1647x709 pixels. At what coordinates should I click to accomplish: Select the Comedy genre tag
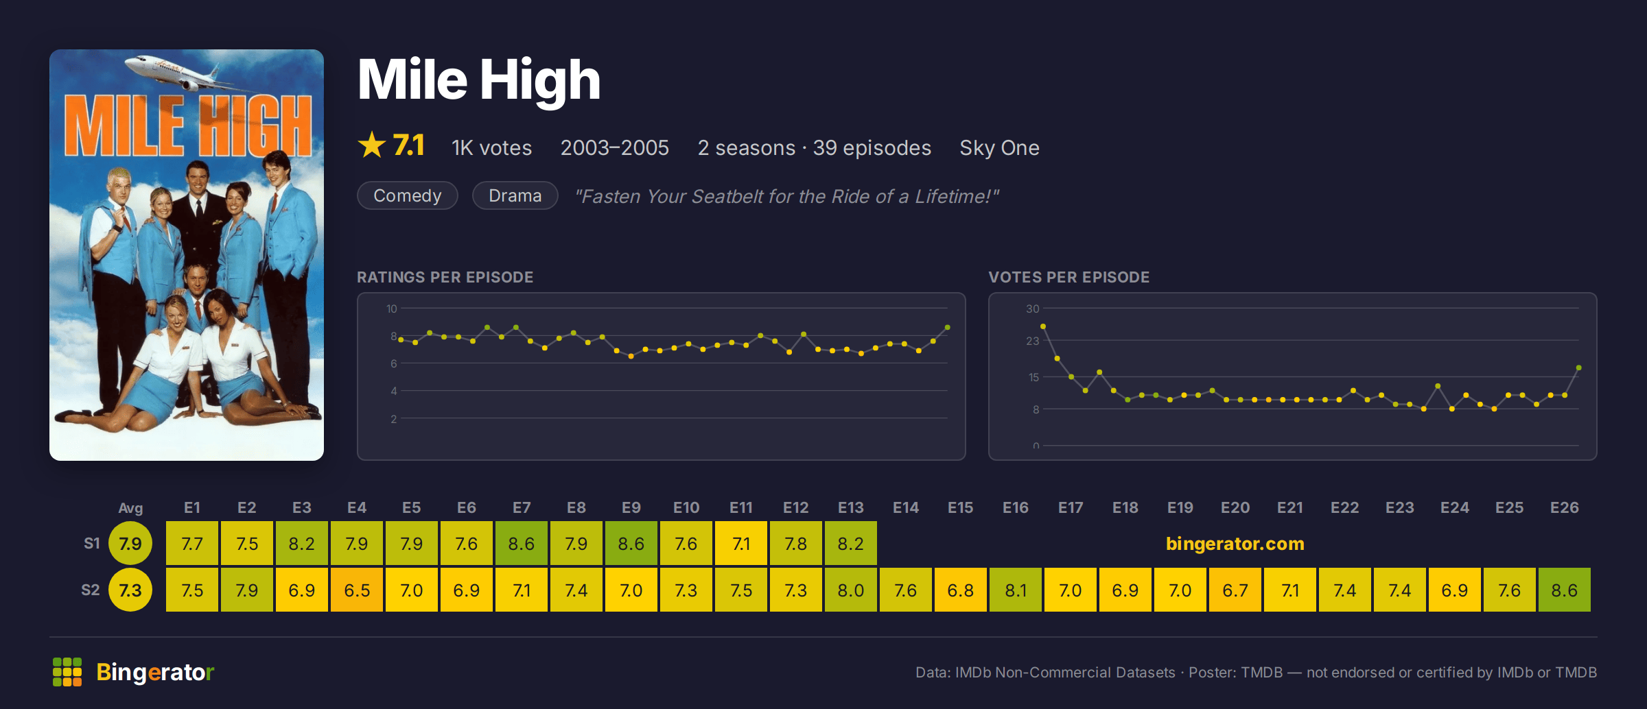408,195
